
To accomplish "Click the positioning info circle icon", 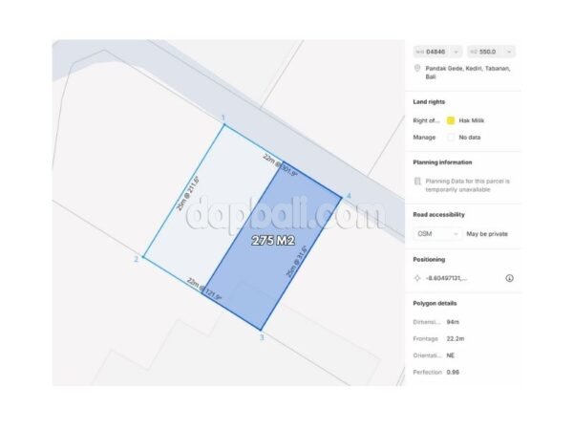I will tap(509, 278).
